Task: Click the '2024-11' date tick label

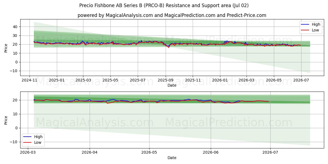Action: pos(30,80)
